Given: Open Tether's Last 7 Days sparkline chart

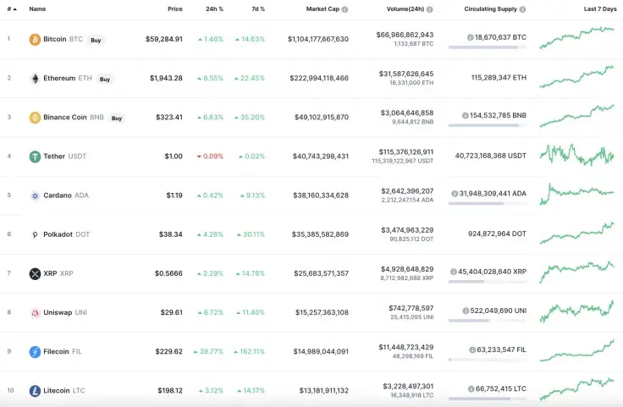Looking at the screenshot, I should click(x=576, y=156).
